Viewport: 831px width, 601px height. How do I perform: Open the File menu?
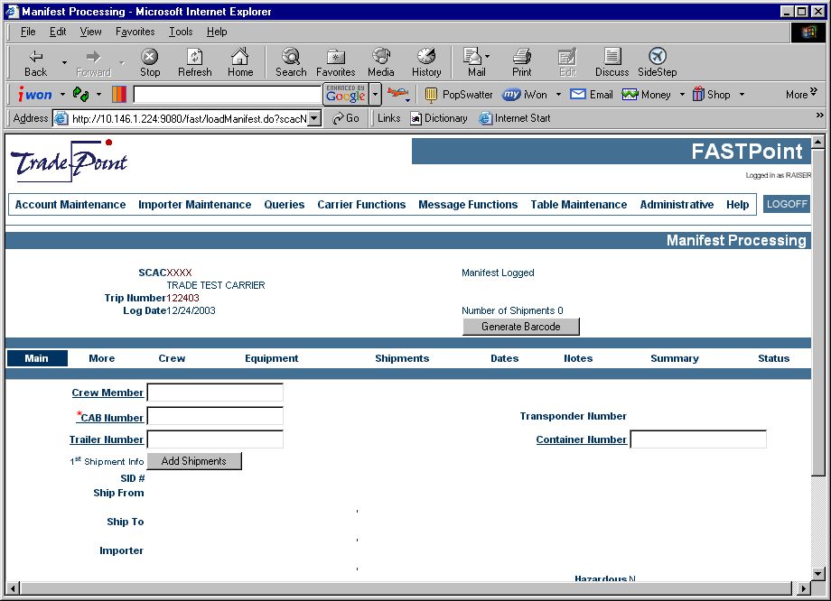point(28,32)
